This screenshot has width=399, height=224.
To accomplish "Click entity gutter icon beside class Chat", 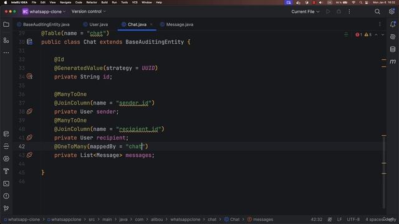I will [29, 42].
